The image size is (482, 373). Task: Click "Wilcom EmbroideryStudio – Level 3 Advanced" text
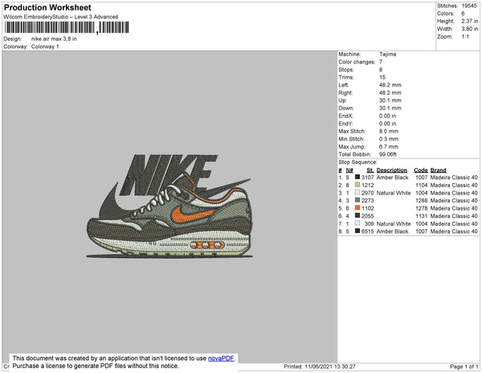pos(61,17)
